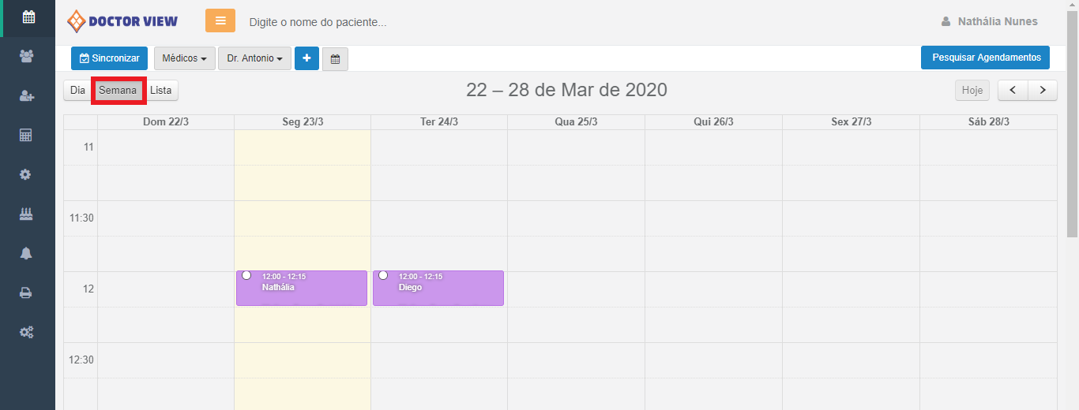
Task: Open the Nathália Nunes user menu
Action: click(x=990, y=21)
